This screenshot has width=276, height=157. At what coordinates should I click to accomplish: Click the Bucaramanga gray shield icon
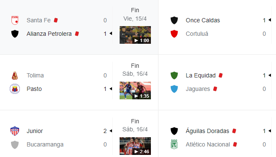[x=15, y=144]
